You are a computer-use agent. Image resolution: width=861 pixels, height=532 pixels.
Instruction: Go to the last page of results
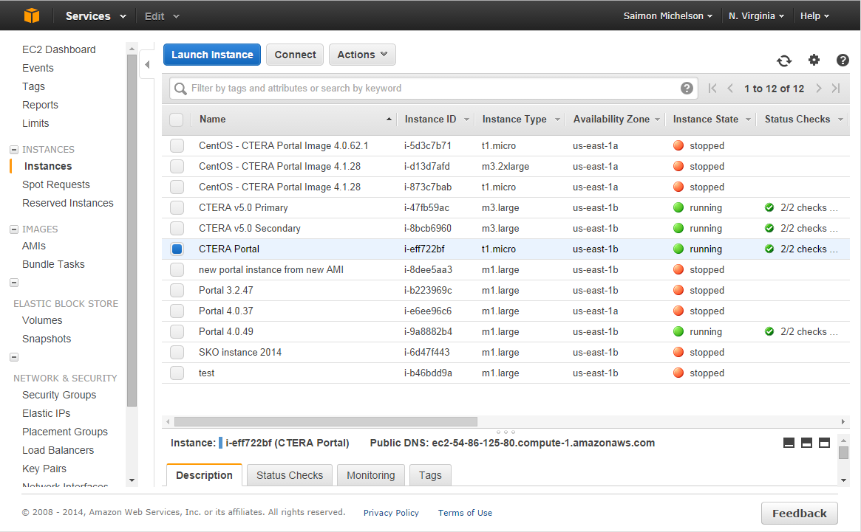pyautogui.click(x=836, y=89)
